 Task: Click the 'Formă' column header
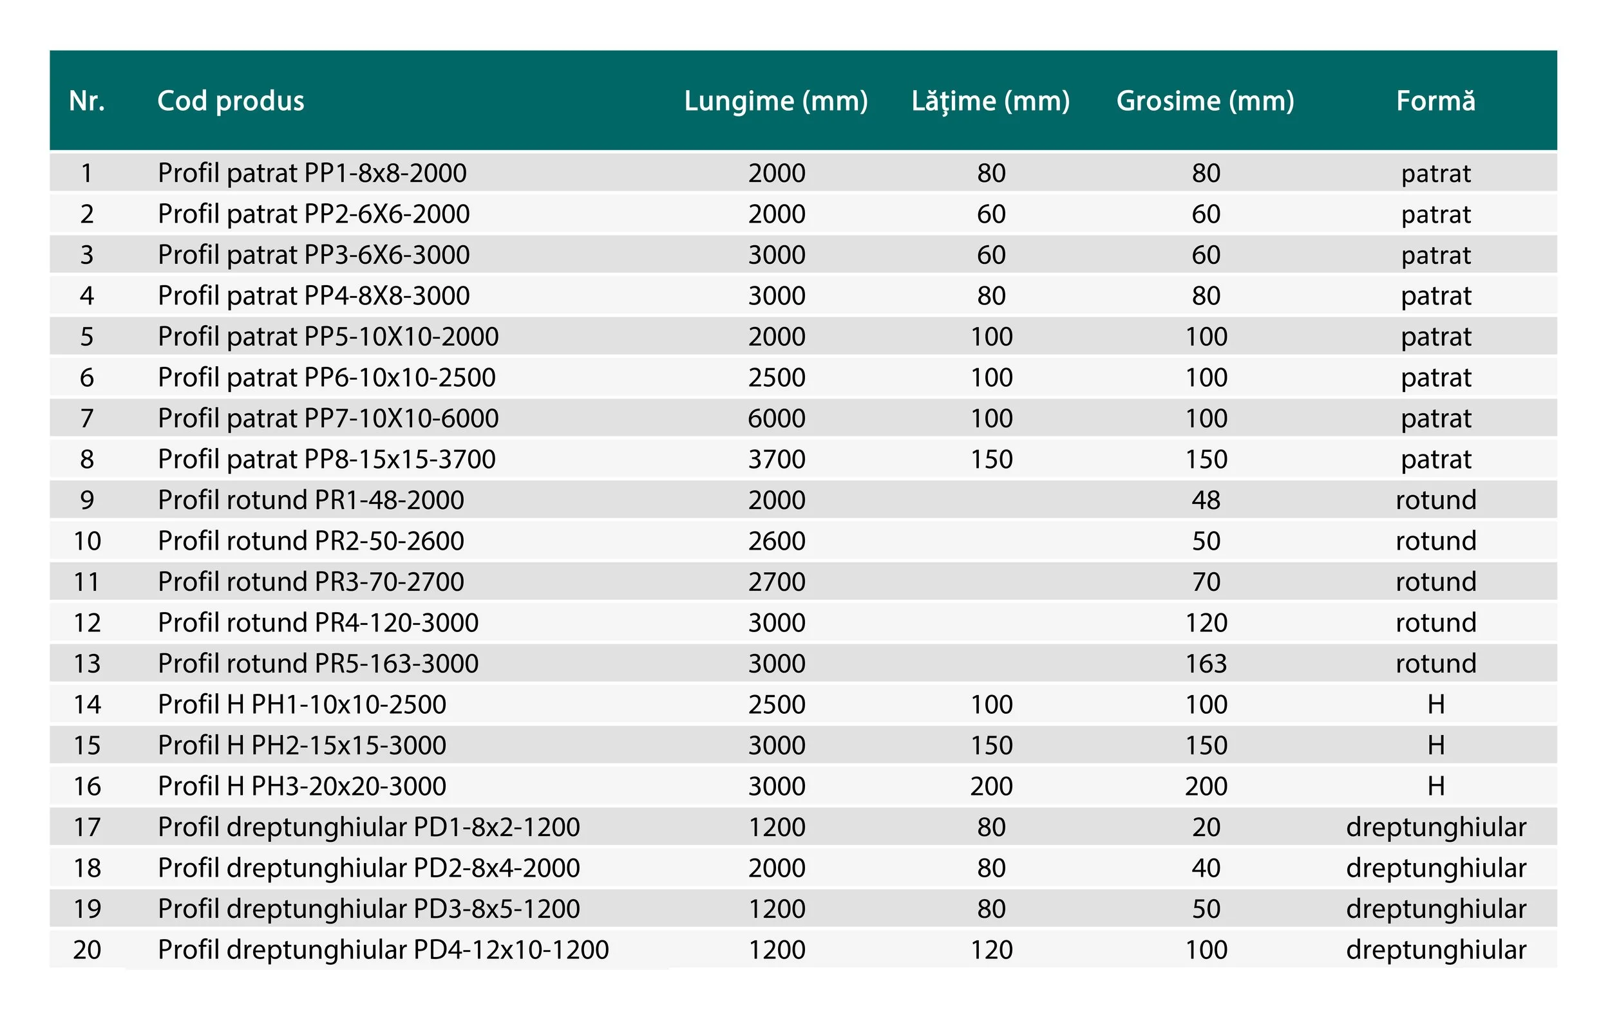tap(1435, 101)
